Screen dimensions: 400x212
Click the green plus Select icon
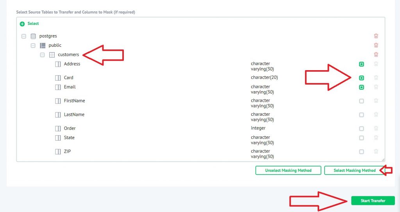click(22, 24)
